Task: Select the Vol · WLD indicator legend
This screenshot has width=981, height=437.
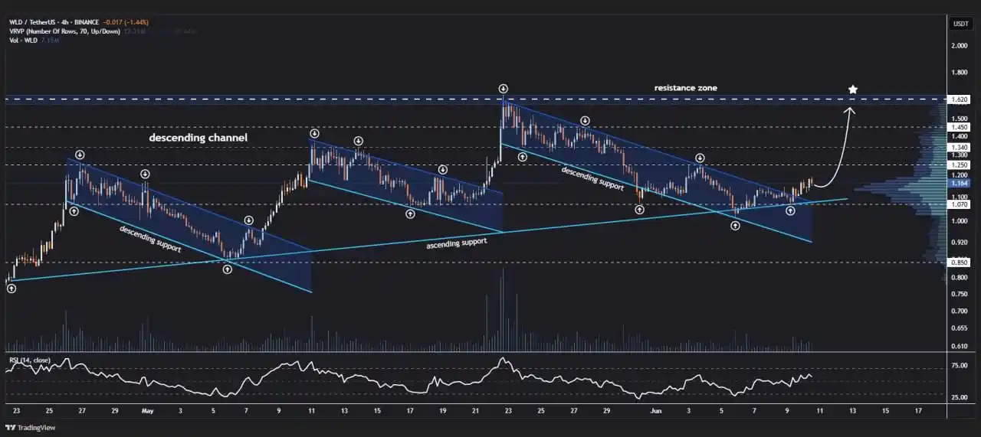Action: (24, 39)
